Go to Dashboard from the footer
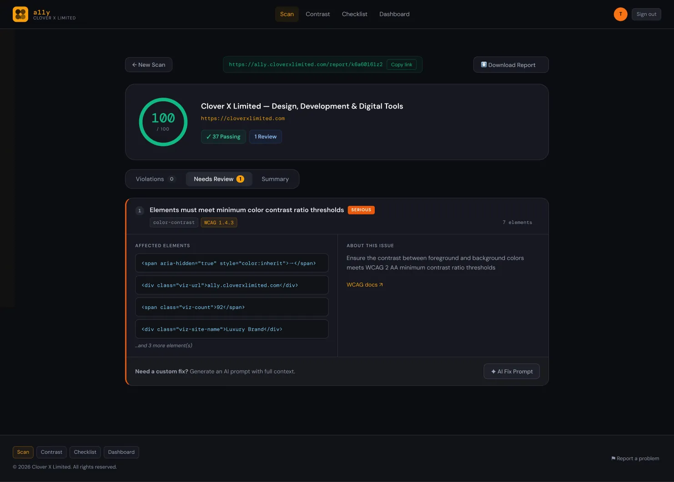Viewport: 674px width, 482px height. [x=121, y=452]
